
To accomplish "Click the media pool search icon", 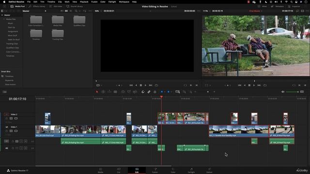I will pos(76,11).
